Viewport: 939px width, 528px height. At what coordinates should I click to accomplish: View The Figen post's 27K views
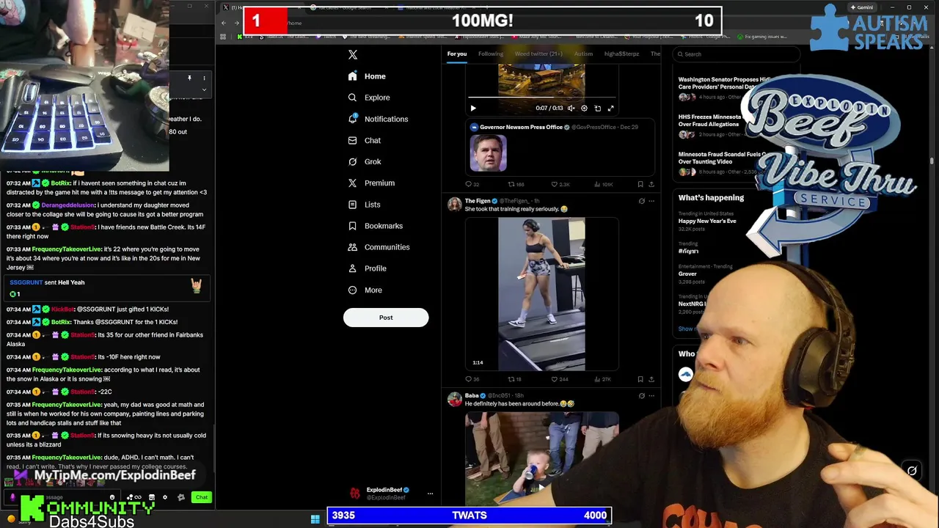pos(603,379)
